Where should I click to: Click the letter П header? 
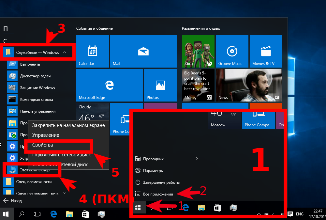click(x=6, y=28)
